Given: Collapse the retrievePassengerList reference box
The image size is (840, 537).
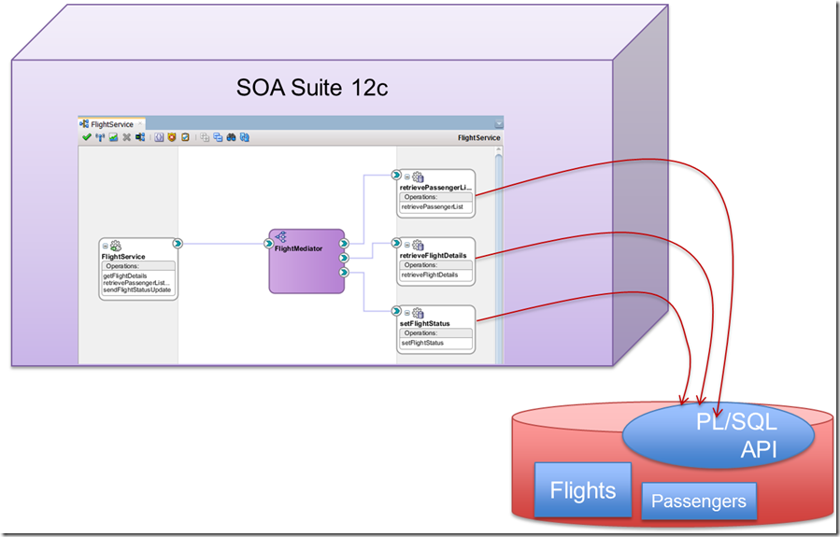Looking at the screenshot, I should 407,177.
